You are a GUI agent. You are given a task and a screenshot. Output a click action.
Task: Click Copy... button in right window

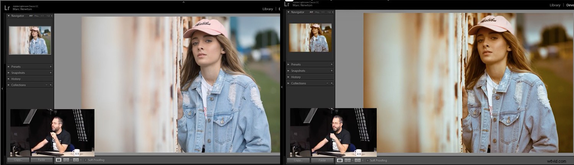299,160
